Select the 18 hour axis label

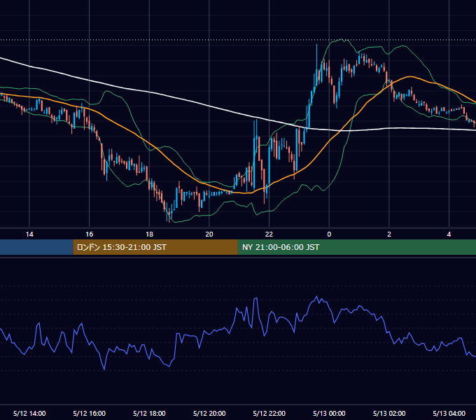click(149, 234)
